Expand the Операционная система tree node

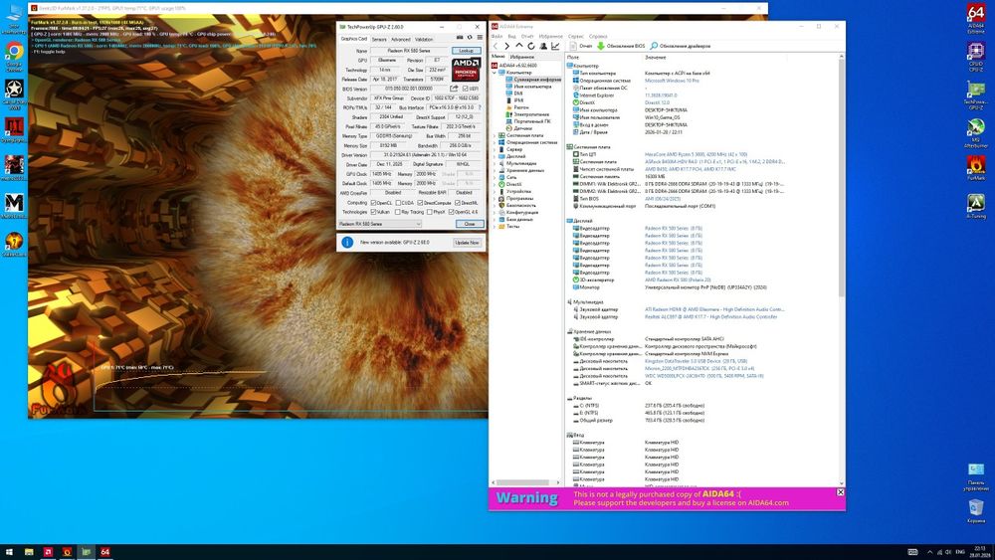point(495,142)
